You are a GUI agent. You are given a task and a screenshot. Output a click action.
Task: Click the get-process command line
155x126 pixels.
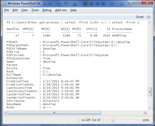point(73,22)
